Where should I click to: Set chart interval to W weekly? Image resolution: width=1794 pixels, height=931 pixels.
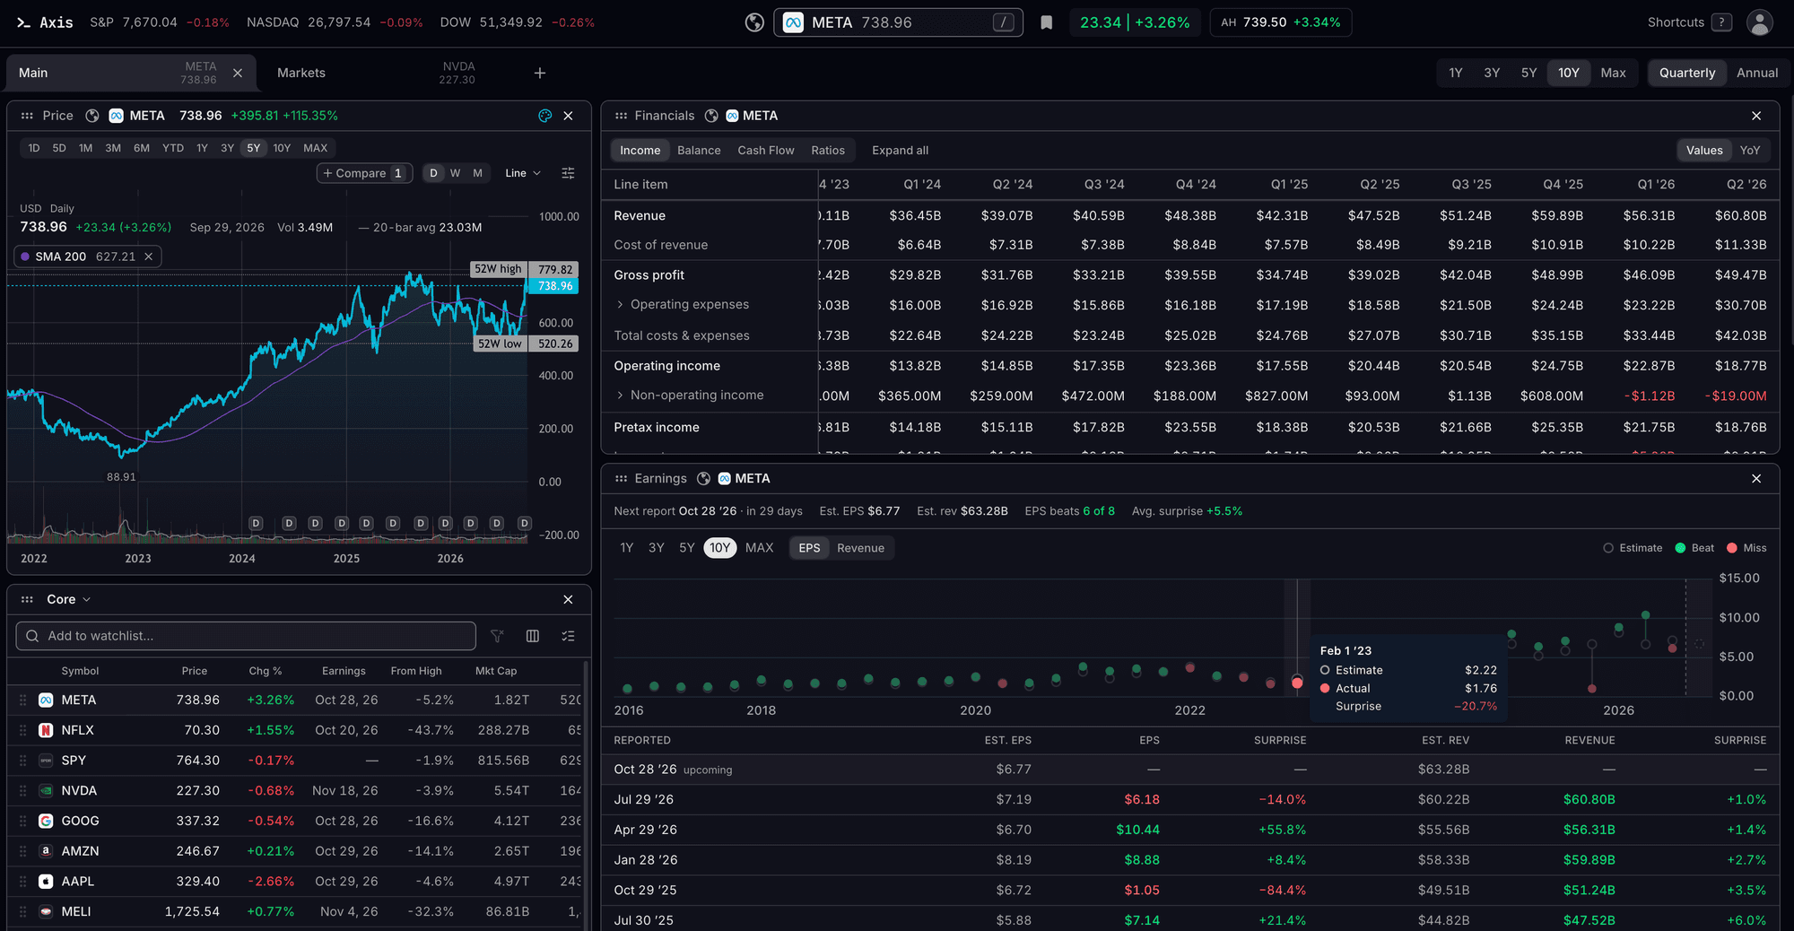click(x=456, y=173)
